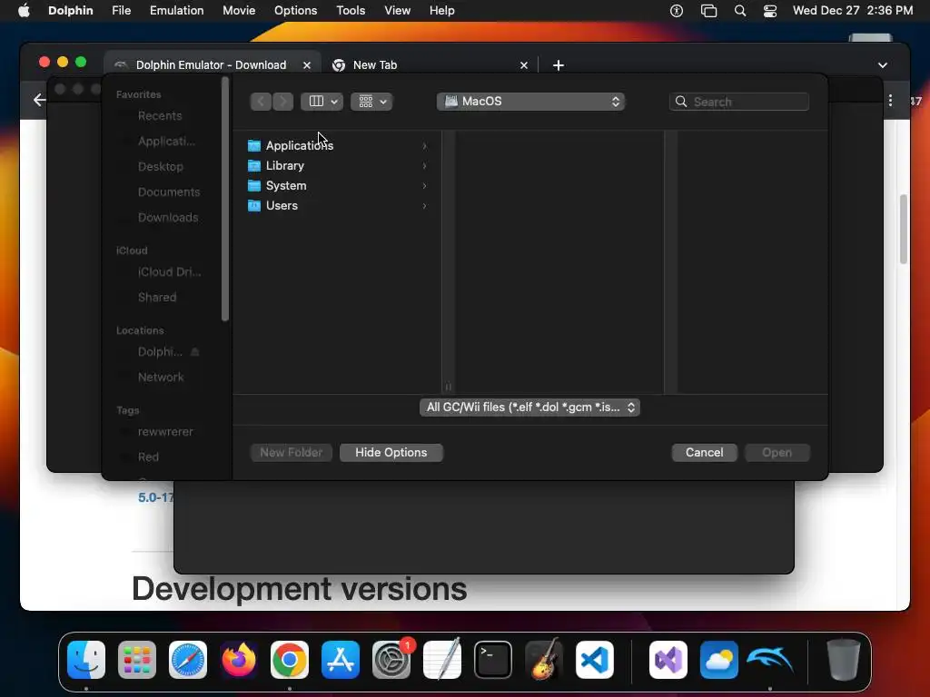The image size is (930, 697).
Task: Eject the Dolphin volume in the sidebar
Action: pos(194,352)
